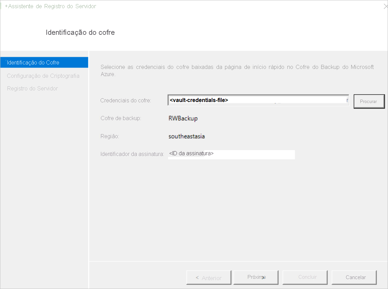
Task: Click the Procurar button to browse credentials
Action: (x=369, y=101)
